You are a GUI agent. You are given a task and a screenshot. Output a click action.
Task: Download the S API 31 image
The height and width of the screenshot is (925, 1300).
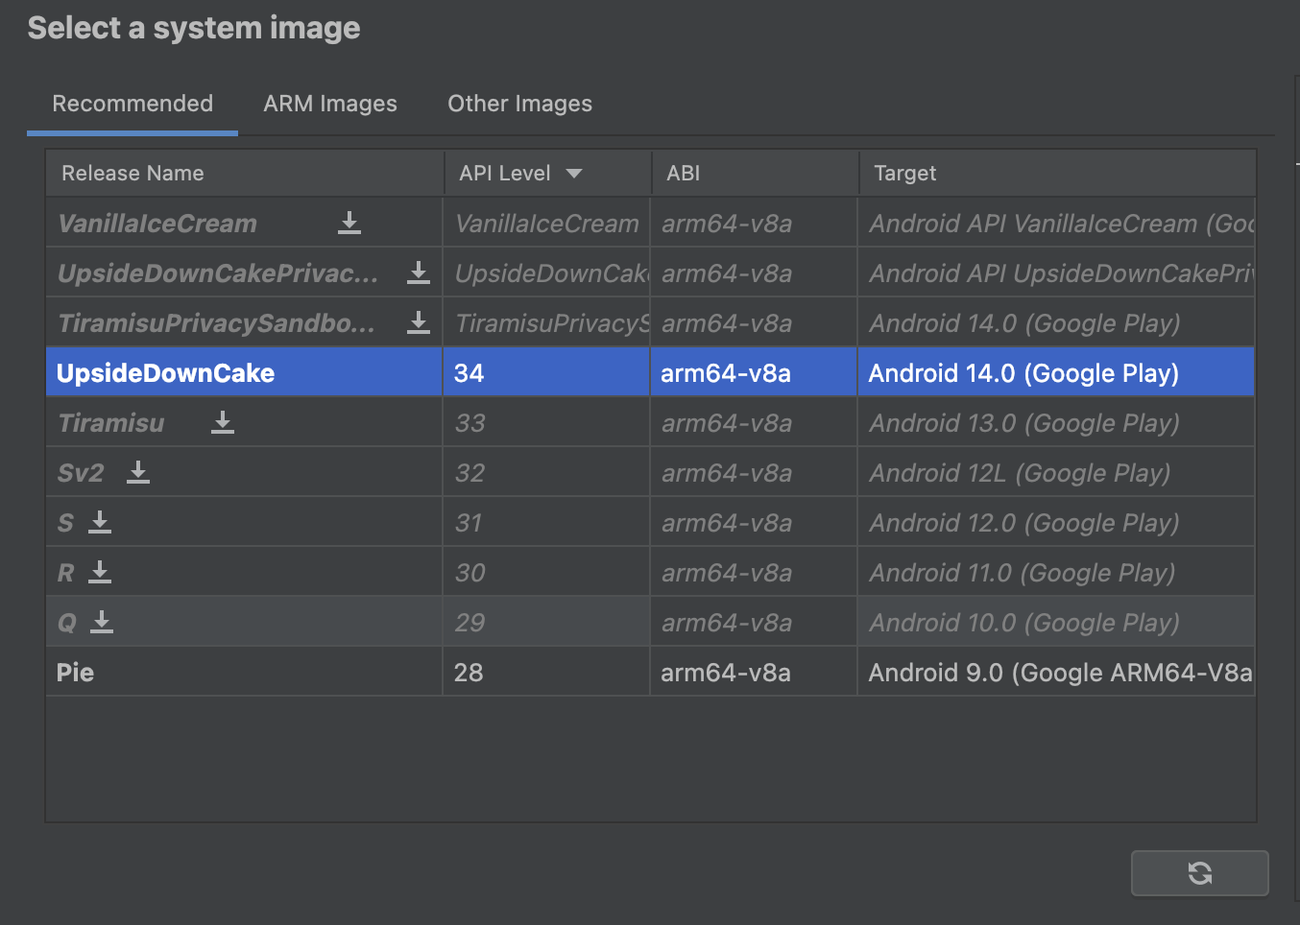[100, 523]
